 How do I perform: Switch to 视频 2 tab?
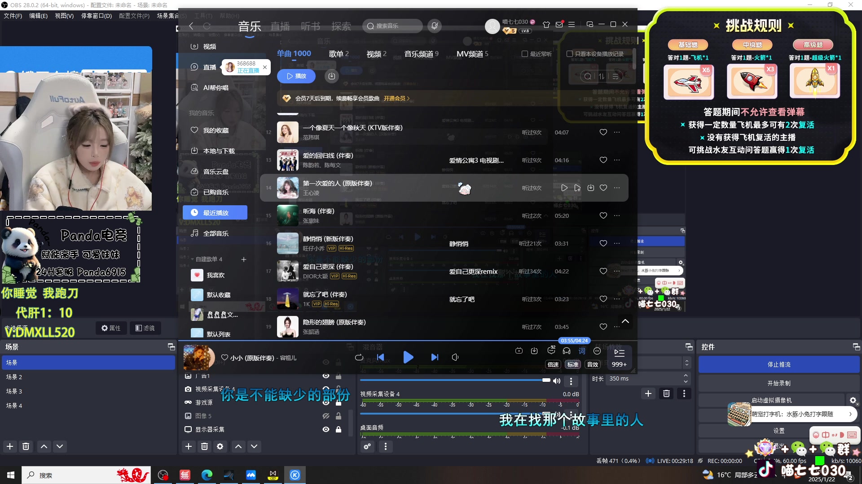pyautogui.click(x=376, y=54)
